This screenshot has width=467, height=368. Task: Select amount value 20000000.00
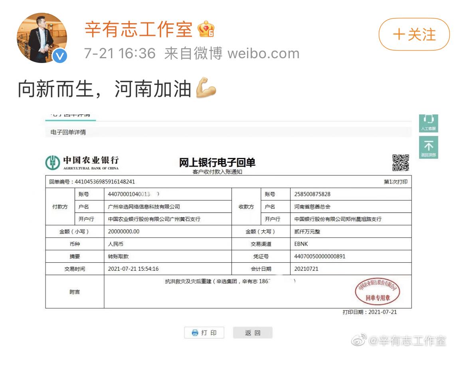[124, 232]
